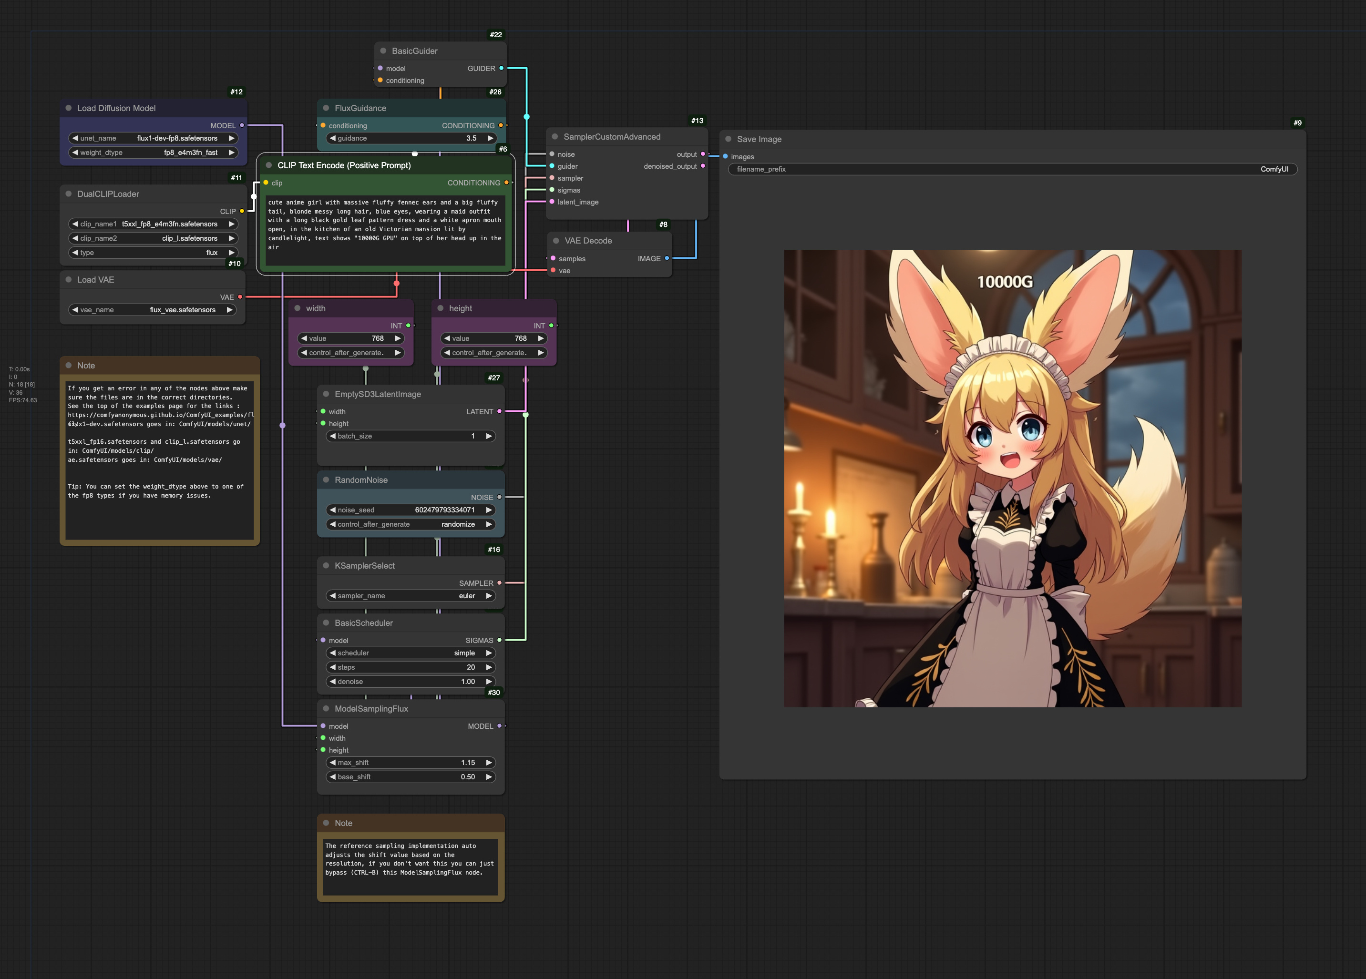The image size is (1366, 979).
Task: Collapse the Save Image node via its title dot
Action: pos(729,139)
